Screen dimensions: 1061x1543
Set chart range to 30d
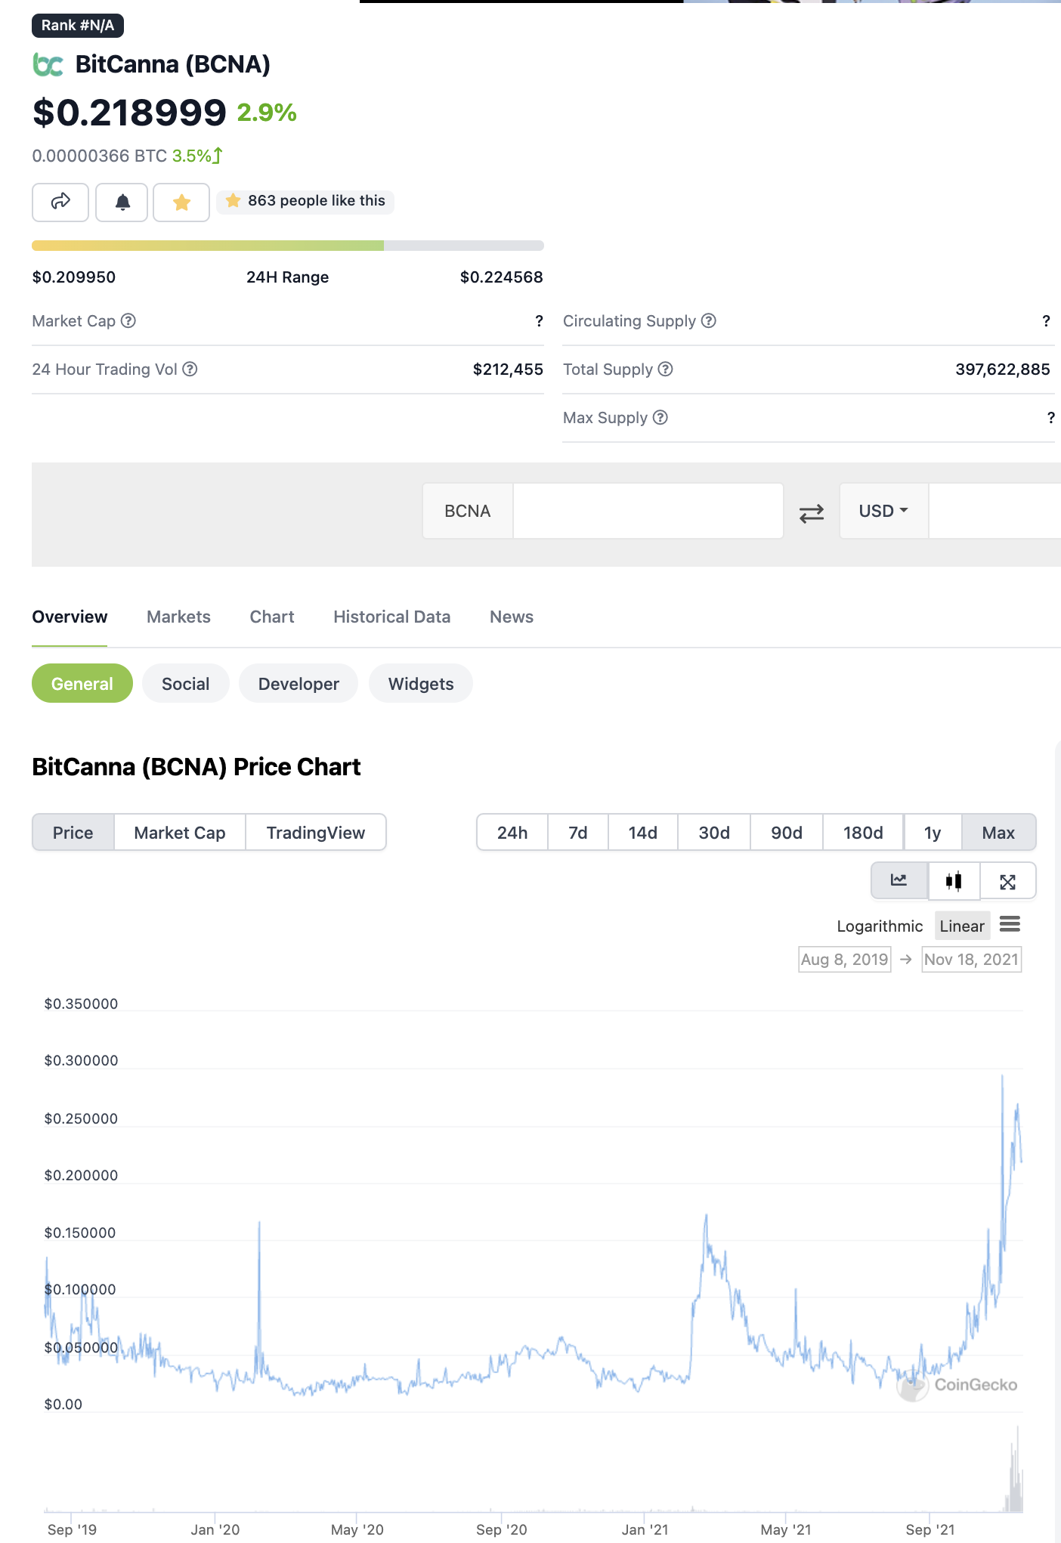coord(714,833)
